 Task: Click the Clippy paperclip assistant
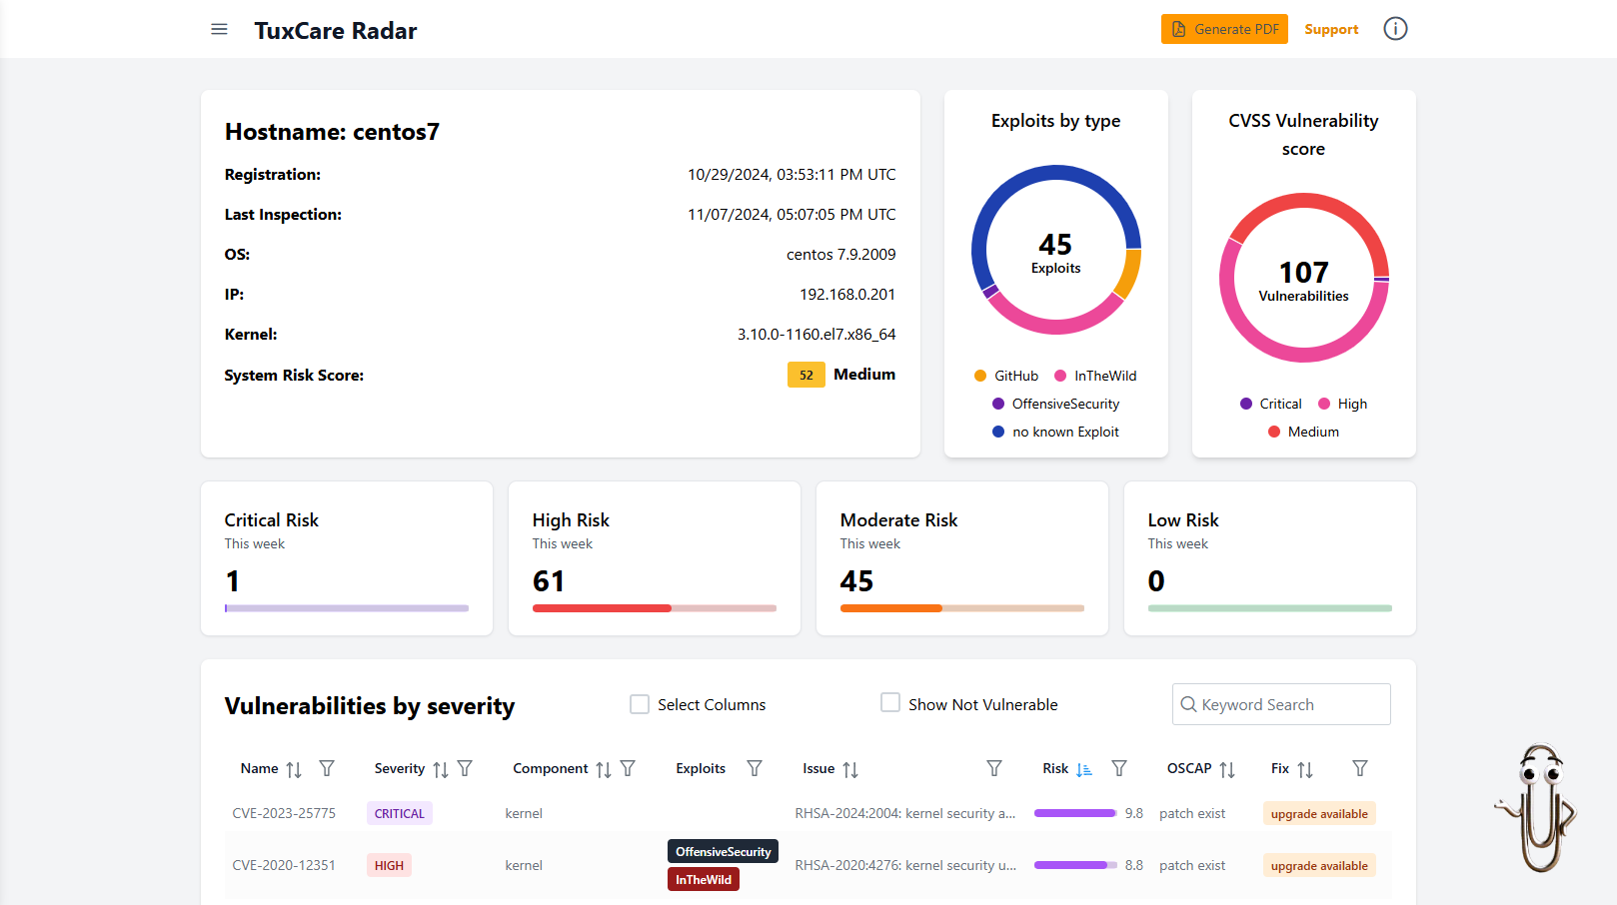coord(1537,807)
